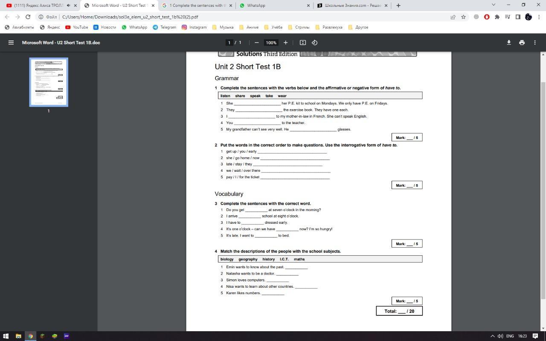Share this page icon in address bar

tap(453, 17)
